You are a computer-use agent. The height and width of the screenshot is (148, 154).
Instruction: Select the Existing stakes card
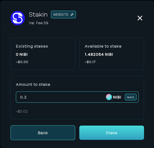click(43, 54)
